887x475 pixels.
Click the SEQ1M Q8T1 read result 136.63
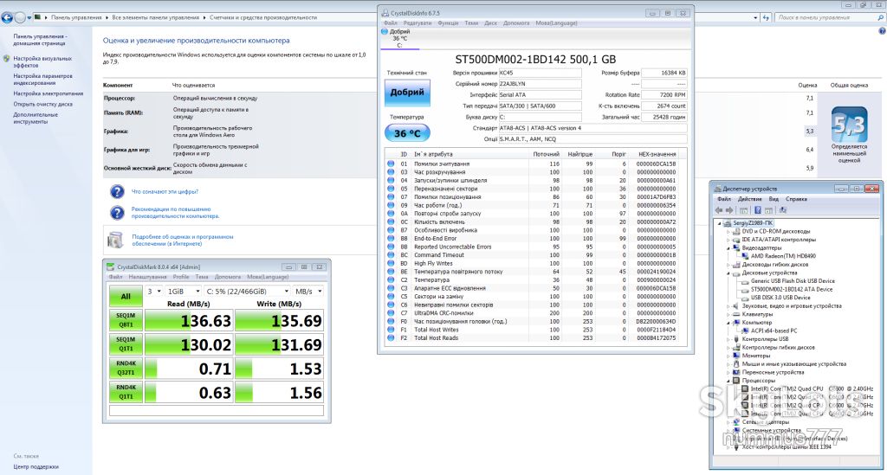(188, 320)
